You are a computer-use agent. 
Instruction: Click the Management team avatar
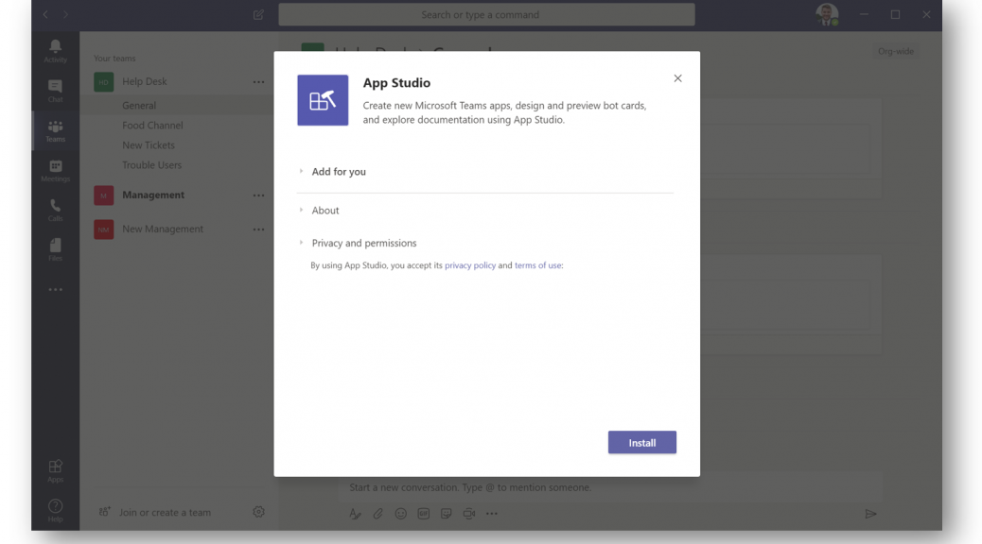[104, 195]
